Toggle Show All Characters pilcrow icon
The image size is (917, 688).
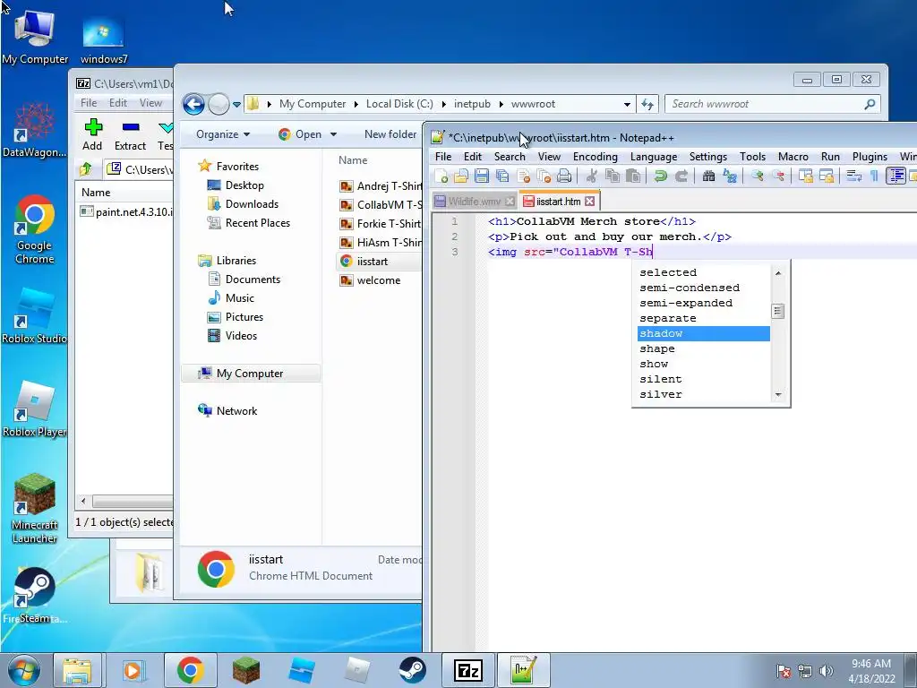click(x=874, y=176)
